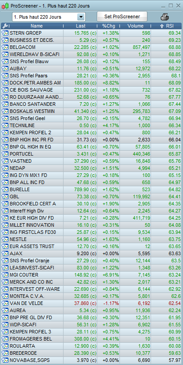Select the EUR ASSETS TRUST row name

pyautogui.click(x=32, y=246)
